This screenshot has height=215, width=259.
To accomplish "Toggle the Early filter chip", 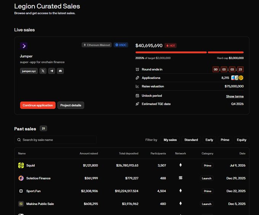I will pos(209,140).
